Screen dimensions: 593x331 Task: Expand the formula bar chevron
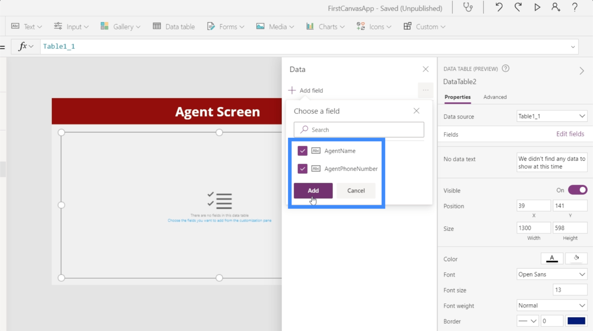573,47
